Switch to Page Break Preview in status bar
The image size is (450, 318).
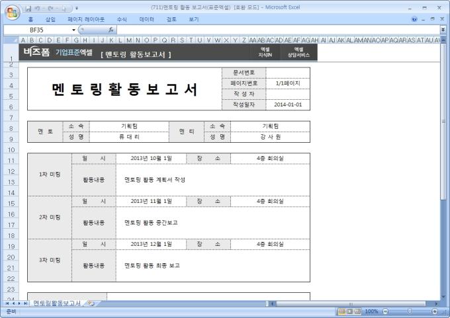pos(357,311)
